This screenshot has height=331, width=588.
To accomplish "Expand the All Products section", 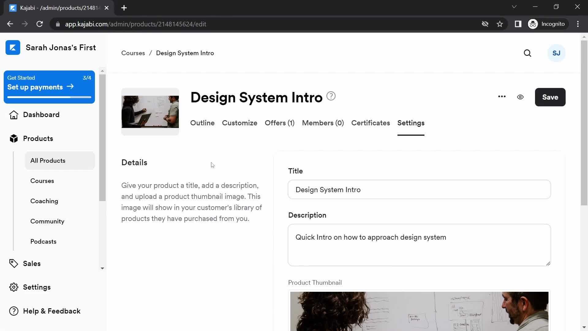I will point(48,161).
